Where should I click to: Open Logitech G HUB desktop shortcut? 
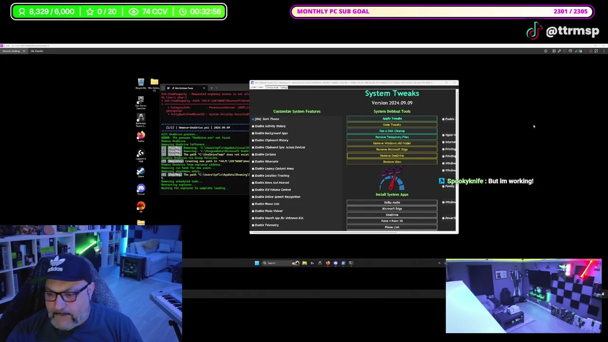point(141,155)
